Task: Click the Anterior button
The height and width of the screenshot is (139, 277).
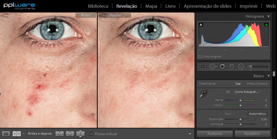Action: coord(215,134)
